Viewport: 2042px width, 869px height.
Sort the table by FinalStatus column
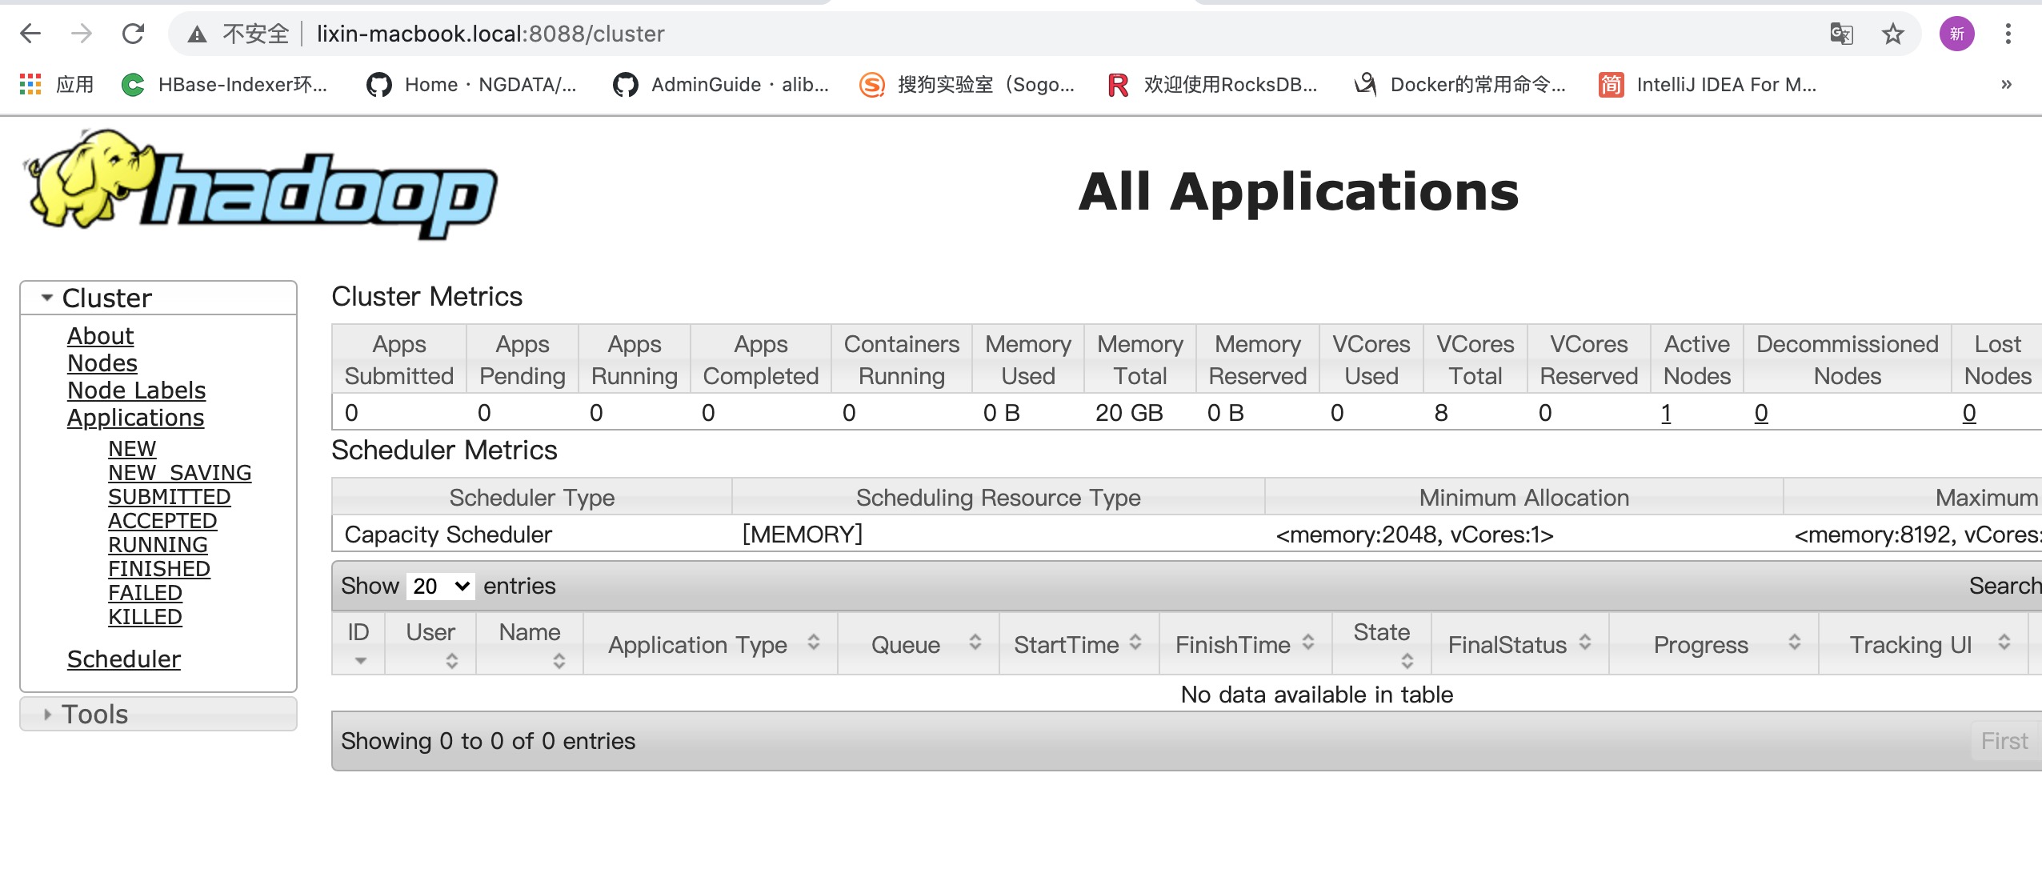tap(1519, 643)
